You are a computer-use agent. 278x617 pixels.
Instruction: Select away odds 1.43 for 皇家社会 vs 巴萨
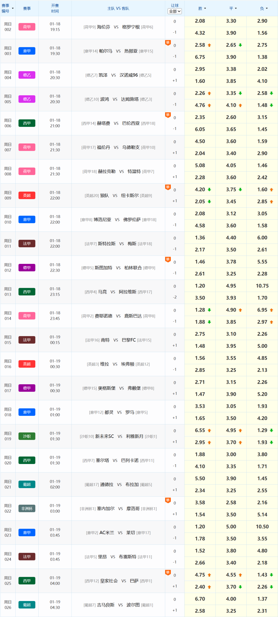coord(262,575)
